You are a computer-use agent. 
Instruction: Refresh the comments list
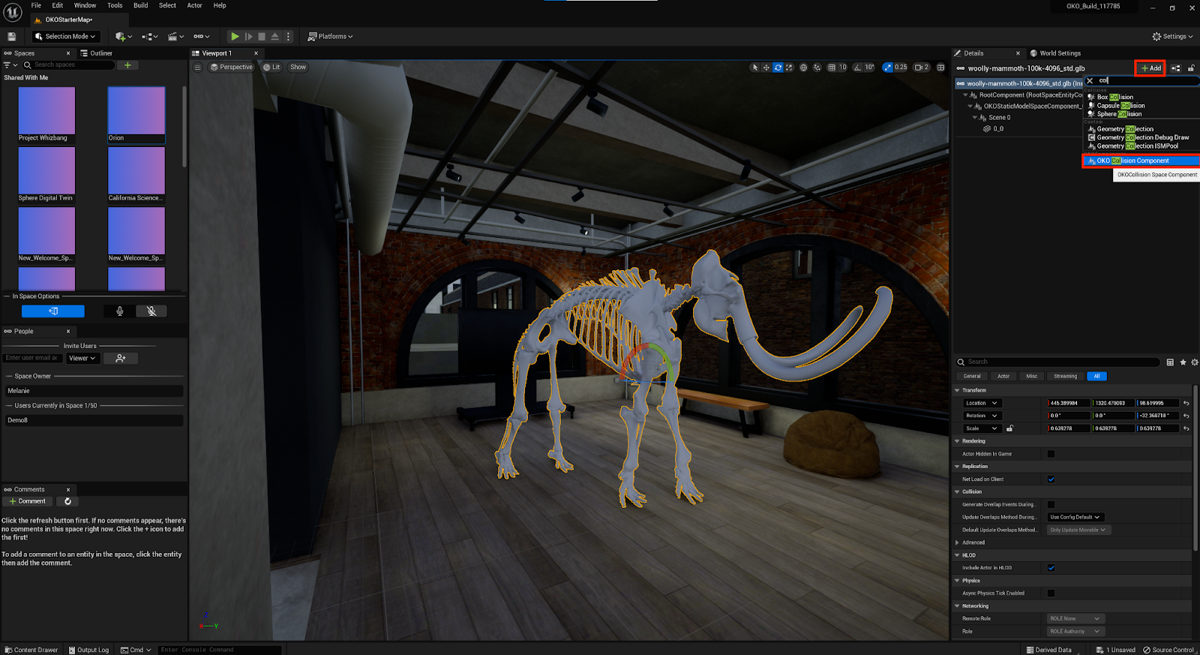[x=67, y=501]
